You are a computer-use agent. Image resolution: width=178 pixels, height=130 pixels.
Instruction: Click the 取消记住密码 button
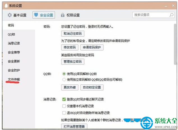[x=73, y=33]
